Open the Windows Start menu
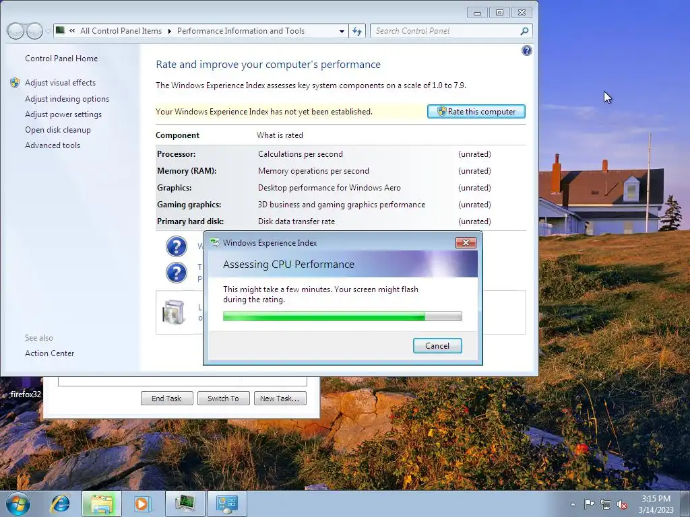Viewport: 690px width, 517px height. [x=18, y=504]
